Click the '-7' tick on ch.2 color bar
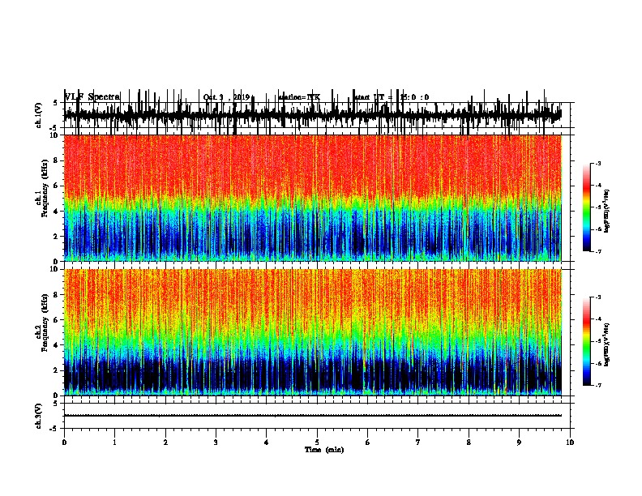642x496 pixels. tap(597, 386)
